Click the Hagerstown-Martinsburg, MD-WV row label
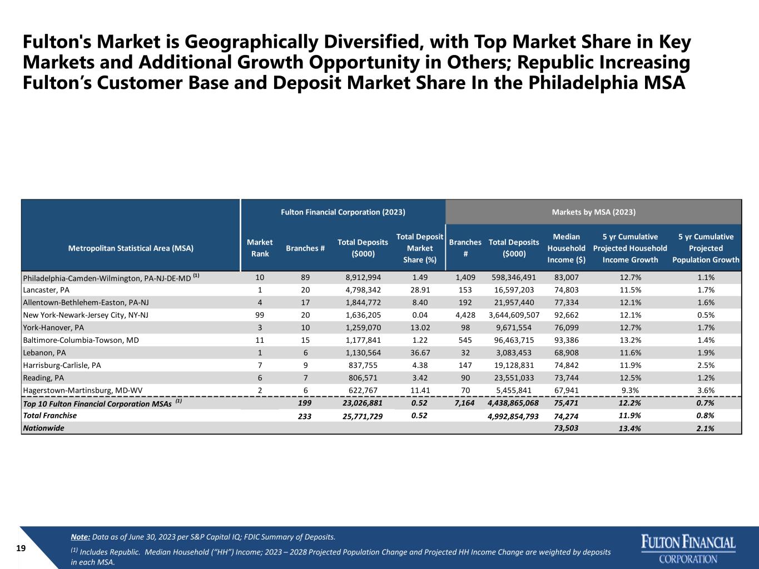Image resolution: width=759 pixels, height=569 pixels. coord(83,390)
